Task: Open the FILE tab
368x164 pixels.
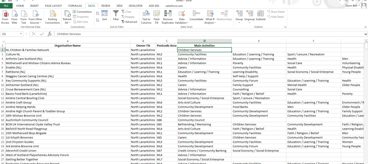Action: (x=6, y=6)
